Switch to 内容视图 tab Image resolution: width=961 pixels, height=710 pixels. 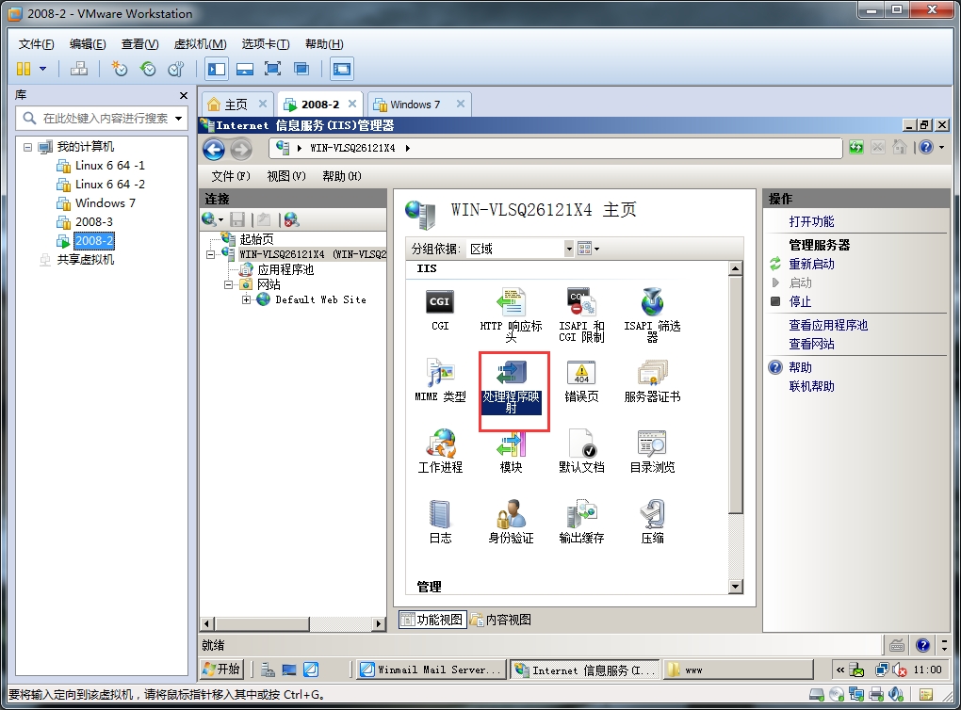[x=501, y=620]
